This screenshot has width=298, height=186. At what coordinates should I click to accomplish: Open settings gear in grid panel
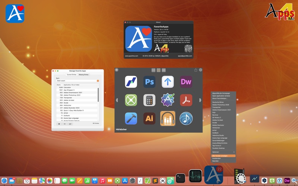click(x=200, y=70)
